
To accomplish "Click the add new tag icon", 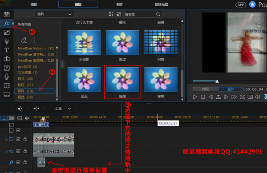I will pos(24,40).
